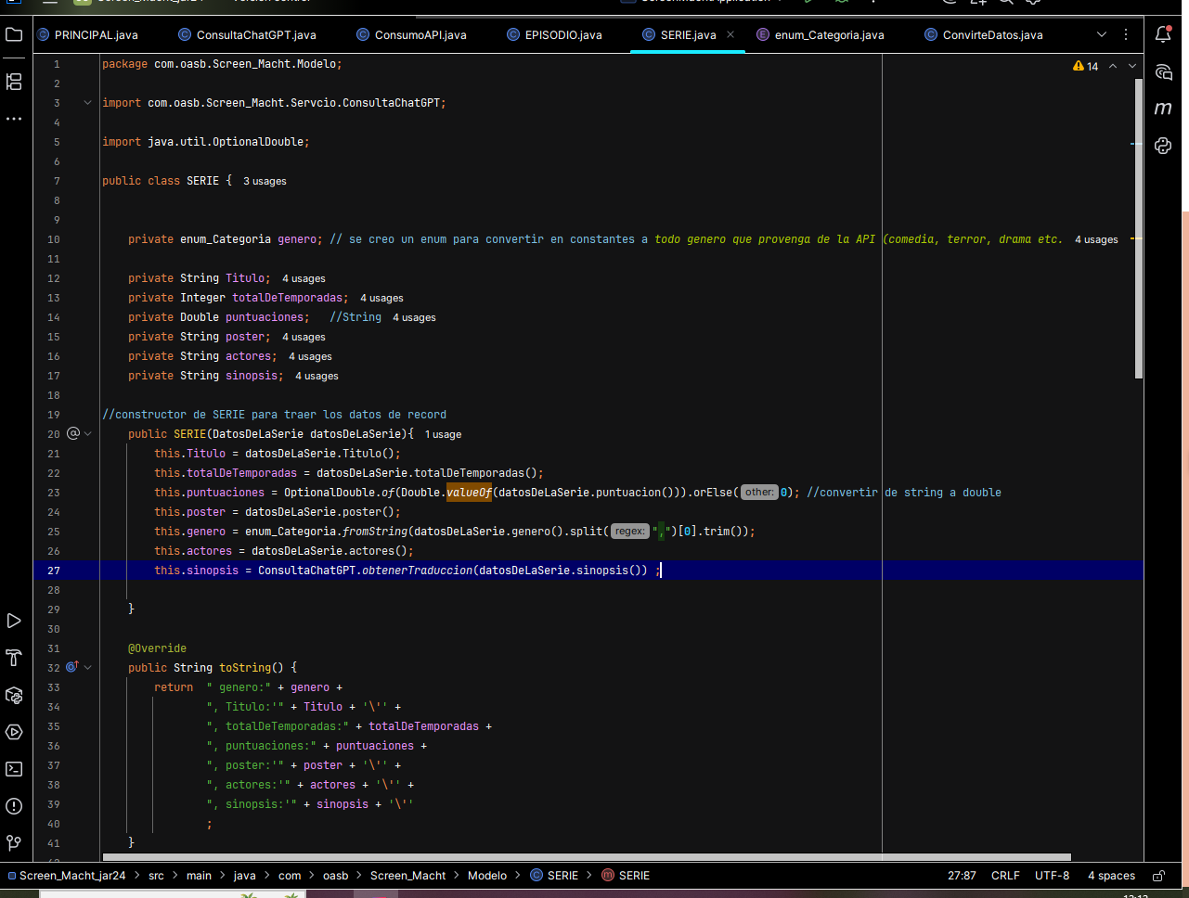Viewport: 1189px width, 898px height.
Task: Click the '4 usages' hint beside genero field
Action: [1096, 239]
